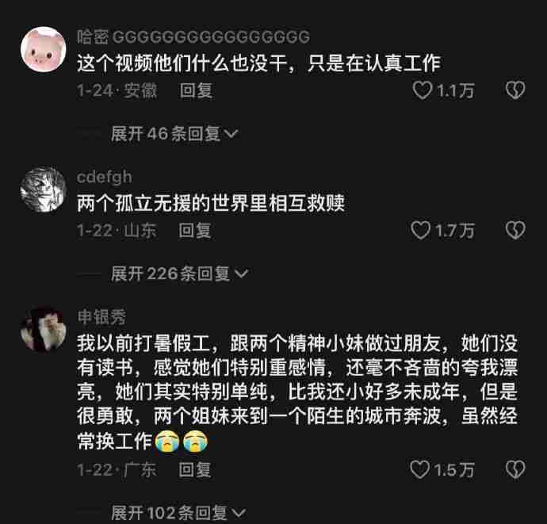Dislike the comment about 认真工作
The height and width of the screenshot is (524, 547).
tap(515, 90)
